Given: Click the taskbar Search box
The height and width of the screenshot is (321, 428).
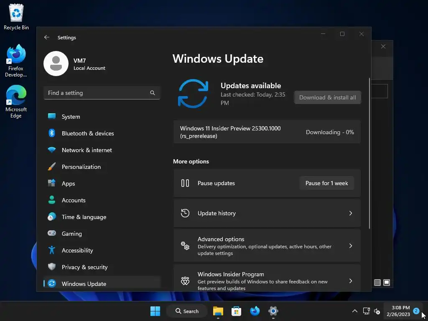Looking at the screenshot, I should tap(187, 311).
